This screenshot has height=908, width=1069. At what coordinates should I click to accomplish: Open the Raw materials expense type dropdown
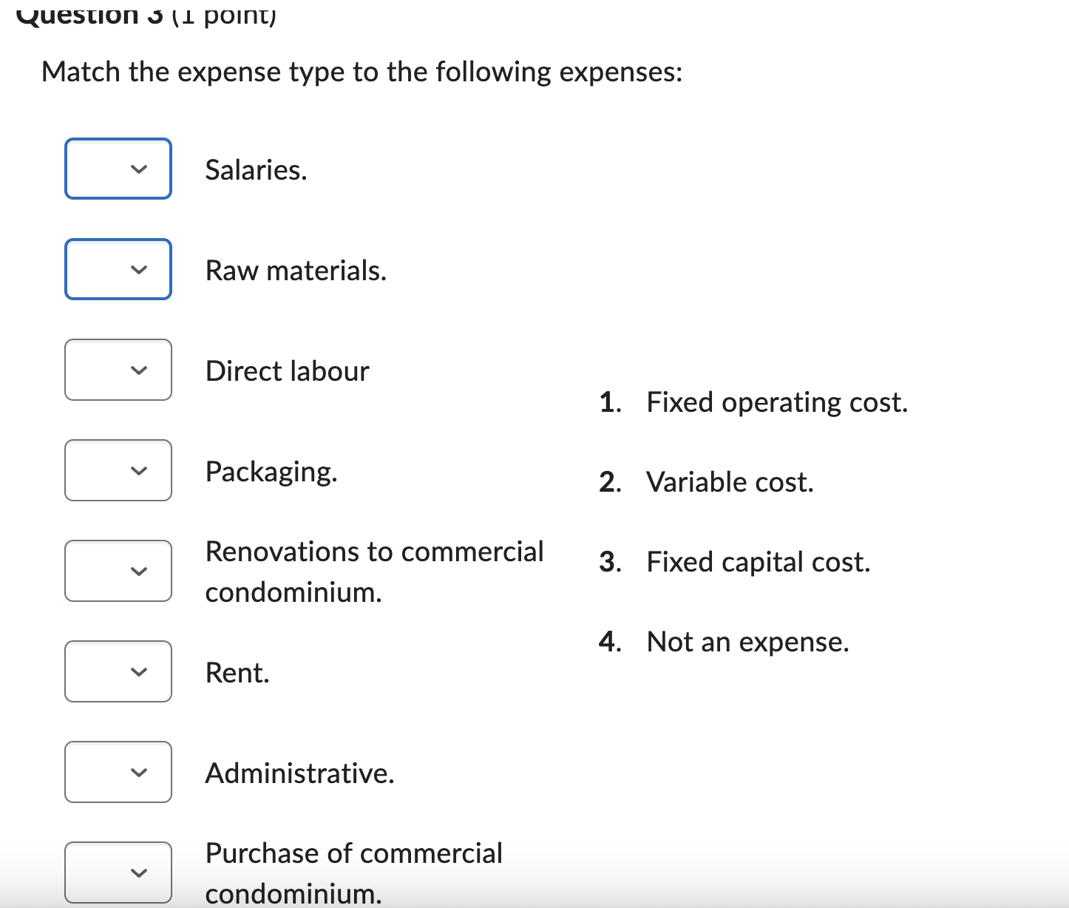click(118, 269)
